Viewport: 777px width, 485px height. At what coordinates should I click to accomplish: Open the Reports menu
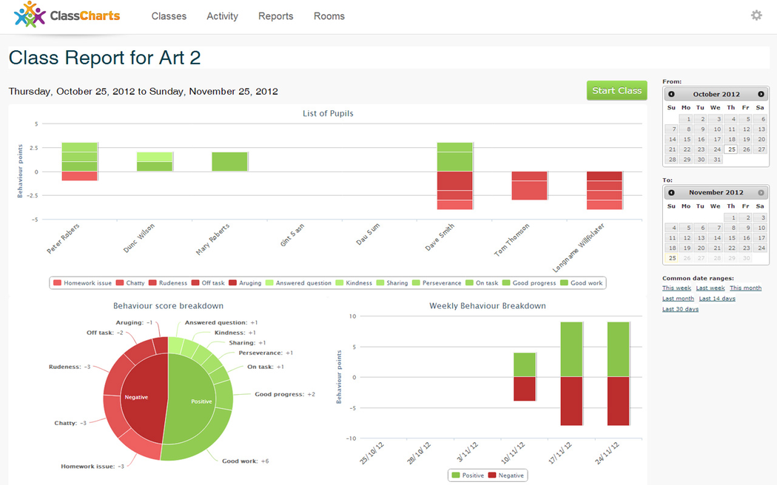(275, 16)
